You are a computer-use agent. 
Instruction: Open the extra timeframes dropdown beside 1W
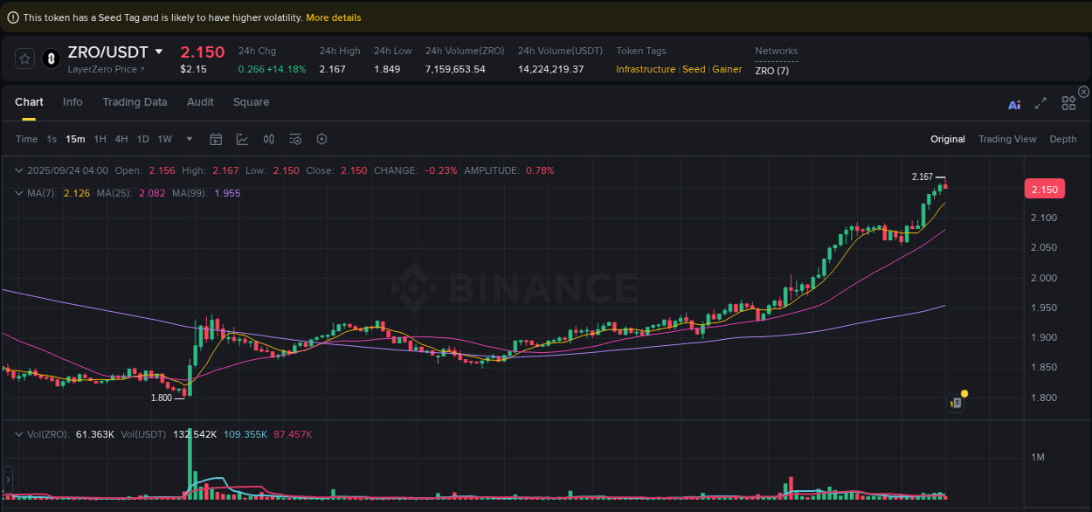[188, 139]
